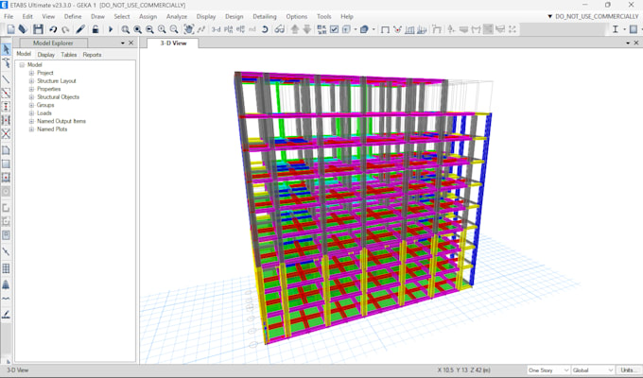
Task: Click the Open file icon
Action: (24, 29)
